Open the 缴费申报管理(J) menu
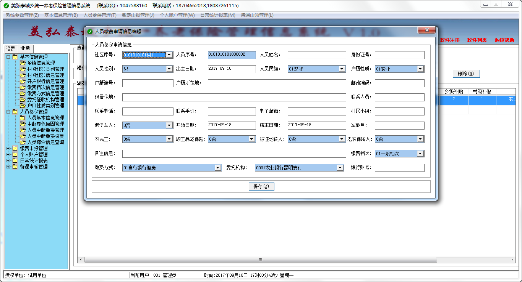The height and width of the screenshot is (282, 522). [x=138, y=15]
